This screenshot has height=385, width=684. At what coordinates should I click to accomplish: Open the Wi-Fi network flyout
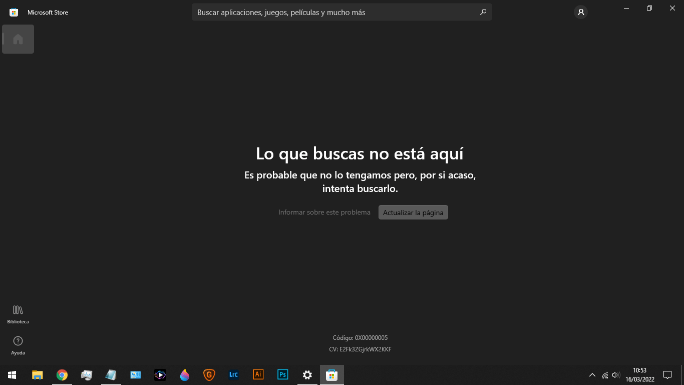click(x=605, y=375)
